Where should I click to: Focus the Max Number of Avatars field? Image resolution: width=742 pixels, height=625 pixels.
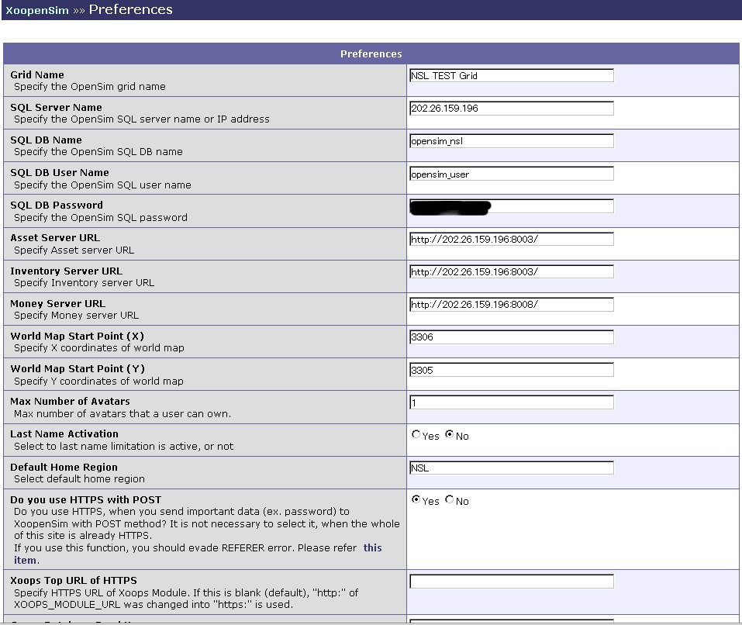pyautogui.click(x=511, y=402)
